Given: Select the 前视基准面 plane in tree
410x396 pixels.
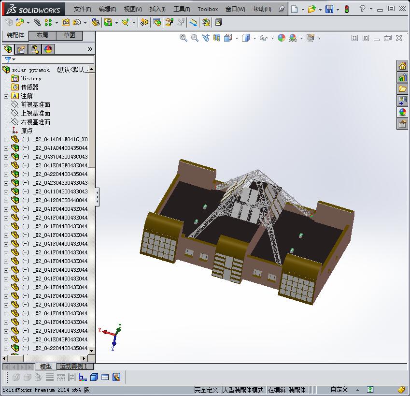Looking at the screenshot, I should 35,105.
